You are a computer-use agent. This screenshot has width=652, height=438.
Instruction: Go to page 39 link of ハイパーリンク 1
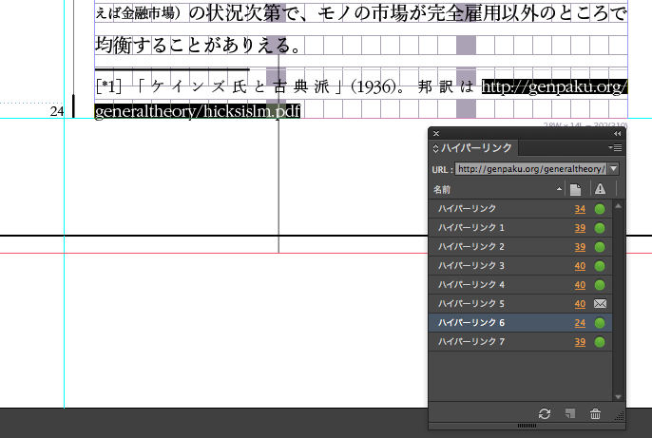pos(580,228)
